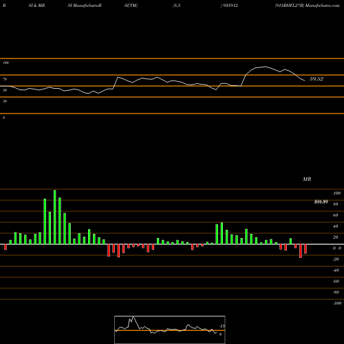Click the tallest green histogram bar
Viewport: 344px width, 344px height.
pos(55,217)
